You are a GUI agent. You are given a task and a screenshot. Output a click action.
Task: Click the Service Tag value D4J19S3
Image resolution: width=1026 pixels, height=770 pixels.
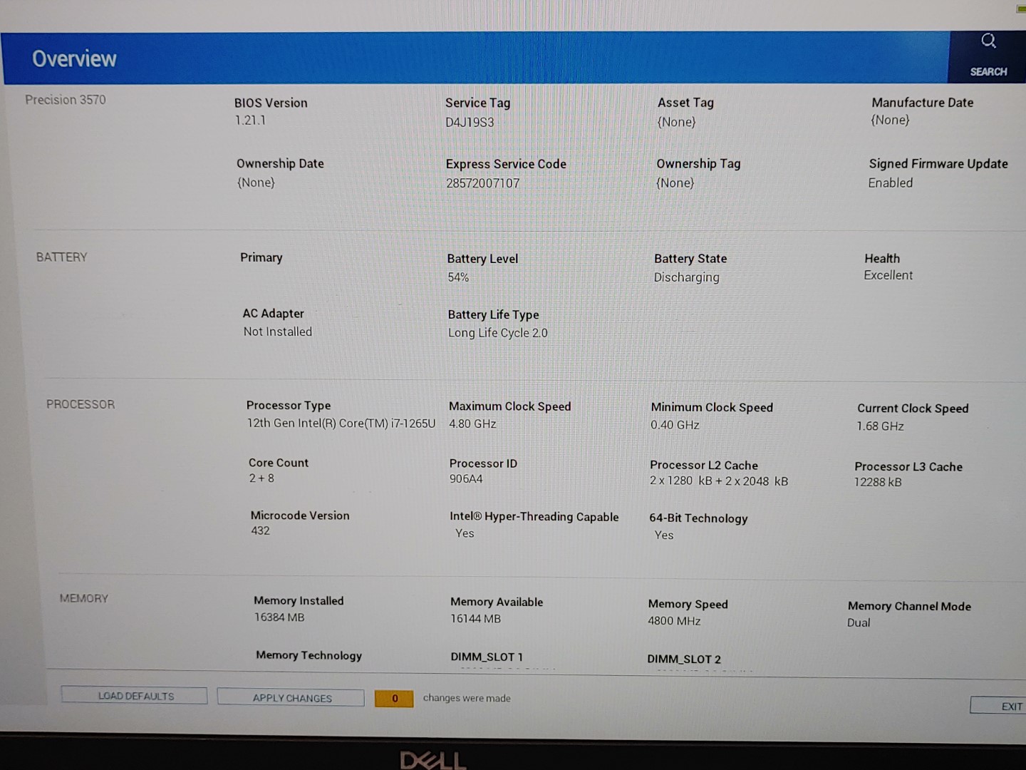[x=470, y=122]
